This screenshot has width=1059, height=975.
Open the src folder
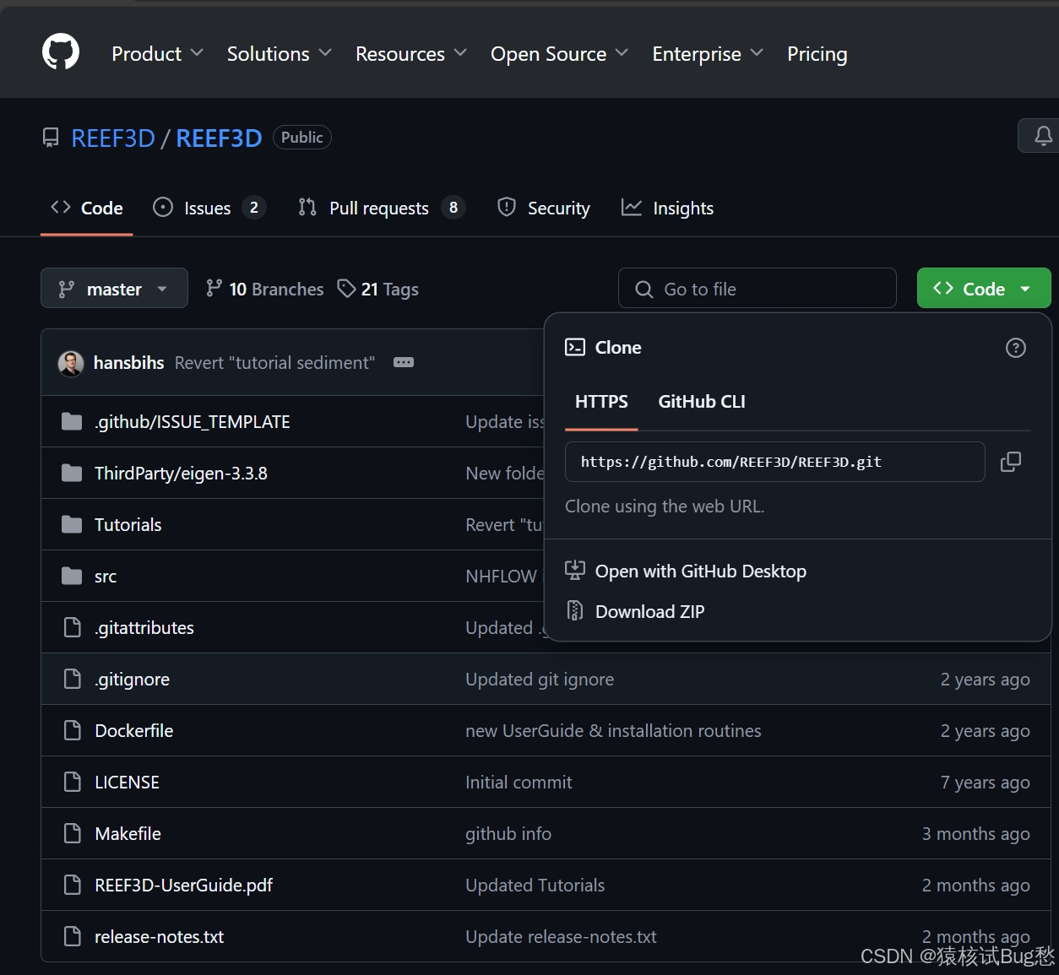pos(106,576)
